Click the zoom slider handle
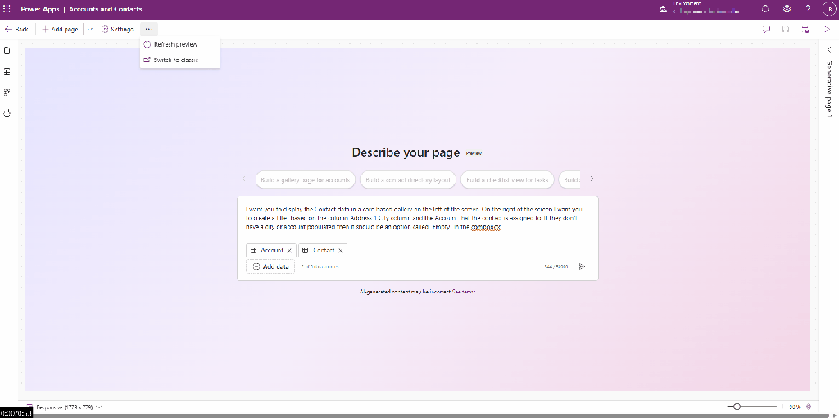The width and height of the screenshot is (839, 418). tap(737, 407)
